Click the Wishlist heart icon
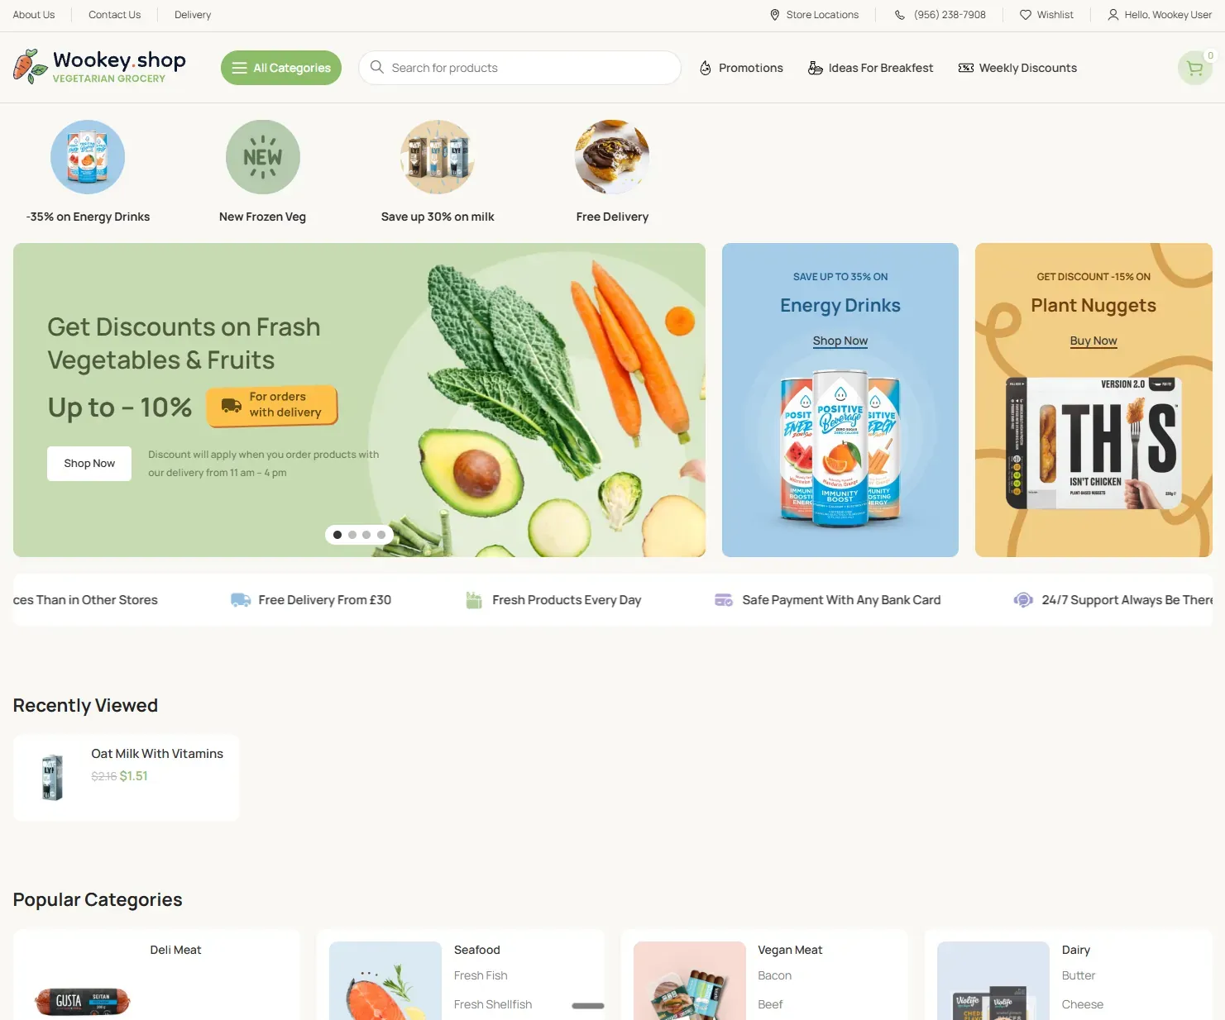 coord(1025,15)
